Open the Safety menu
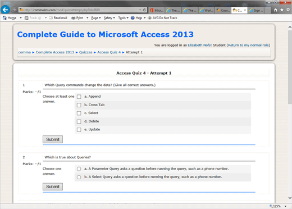 click(x=109, y=18)
